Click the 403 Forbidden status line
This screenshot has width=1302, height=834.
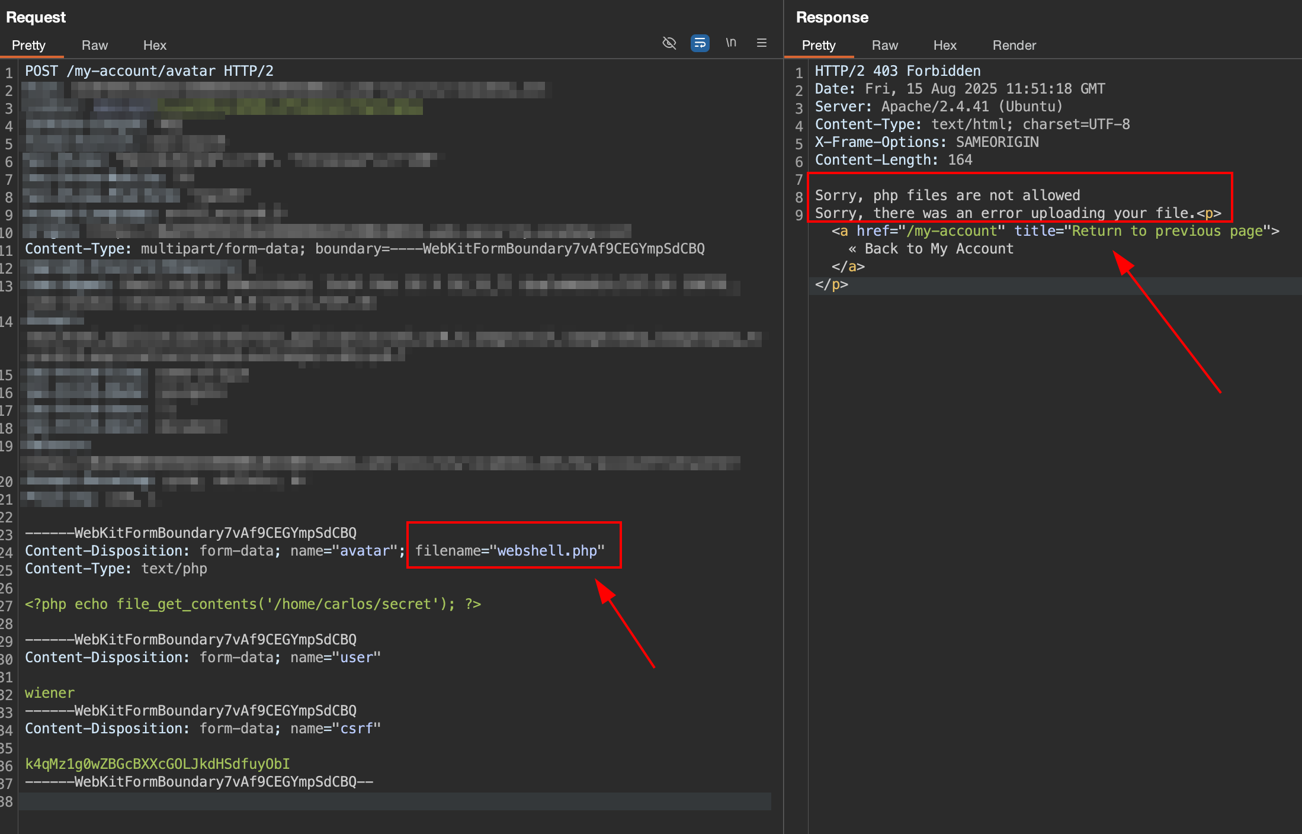897,71
